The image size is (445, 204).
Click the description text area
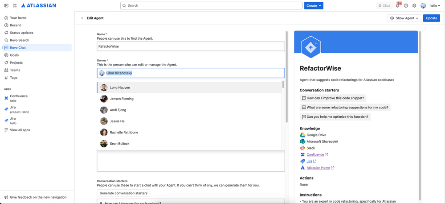(191, 161)
